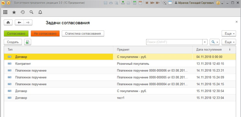Click the Save diskette icon in the title bar
Viewport: 241px width, 117px height.
click(106, 3)
